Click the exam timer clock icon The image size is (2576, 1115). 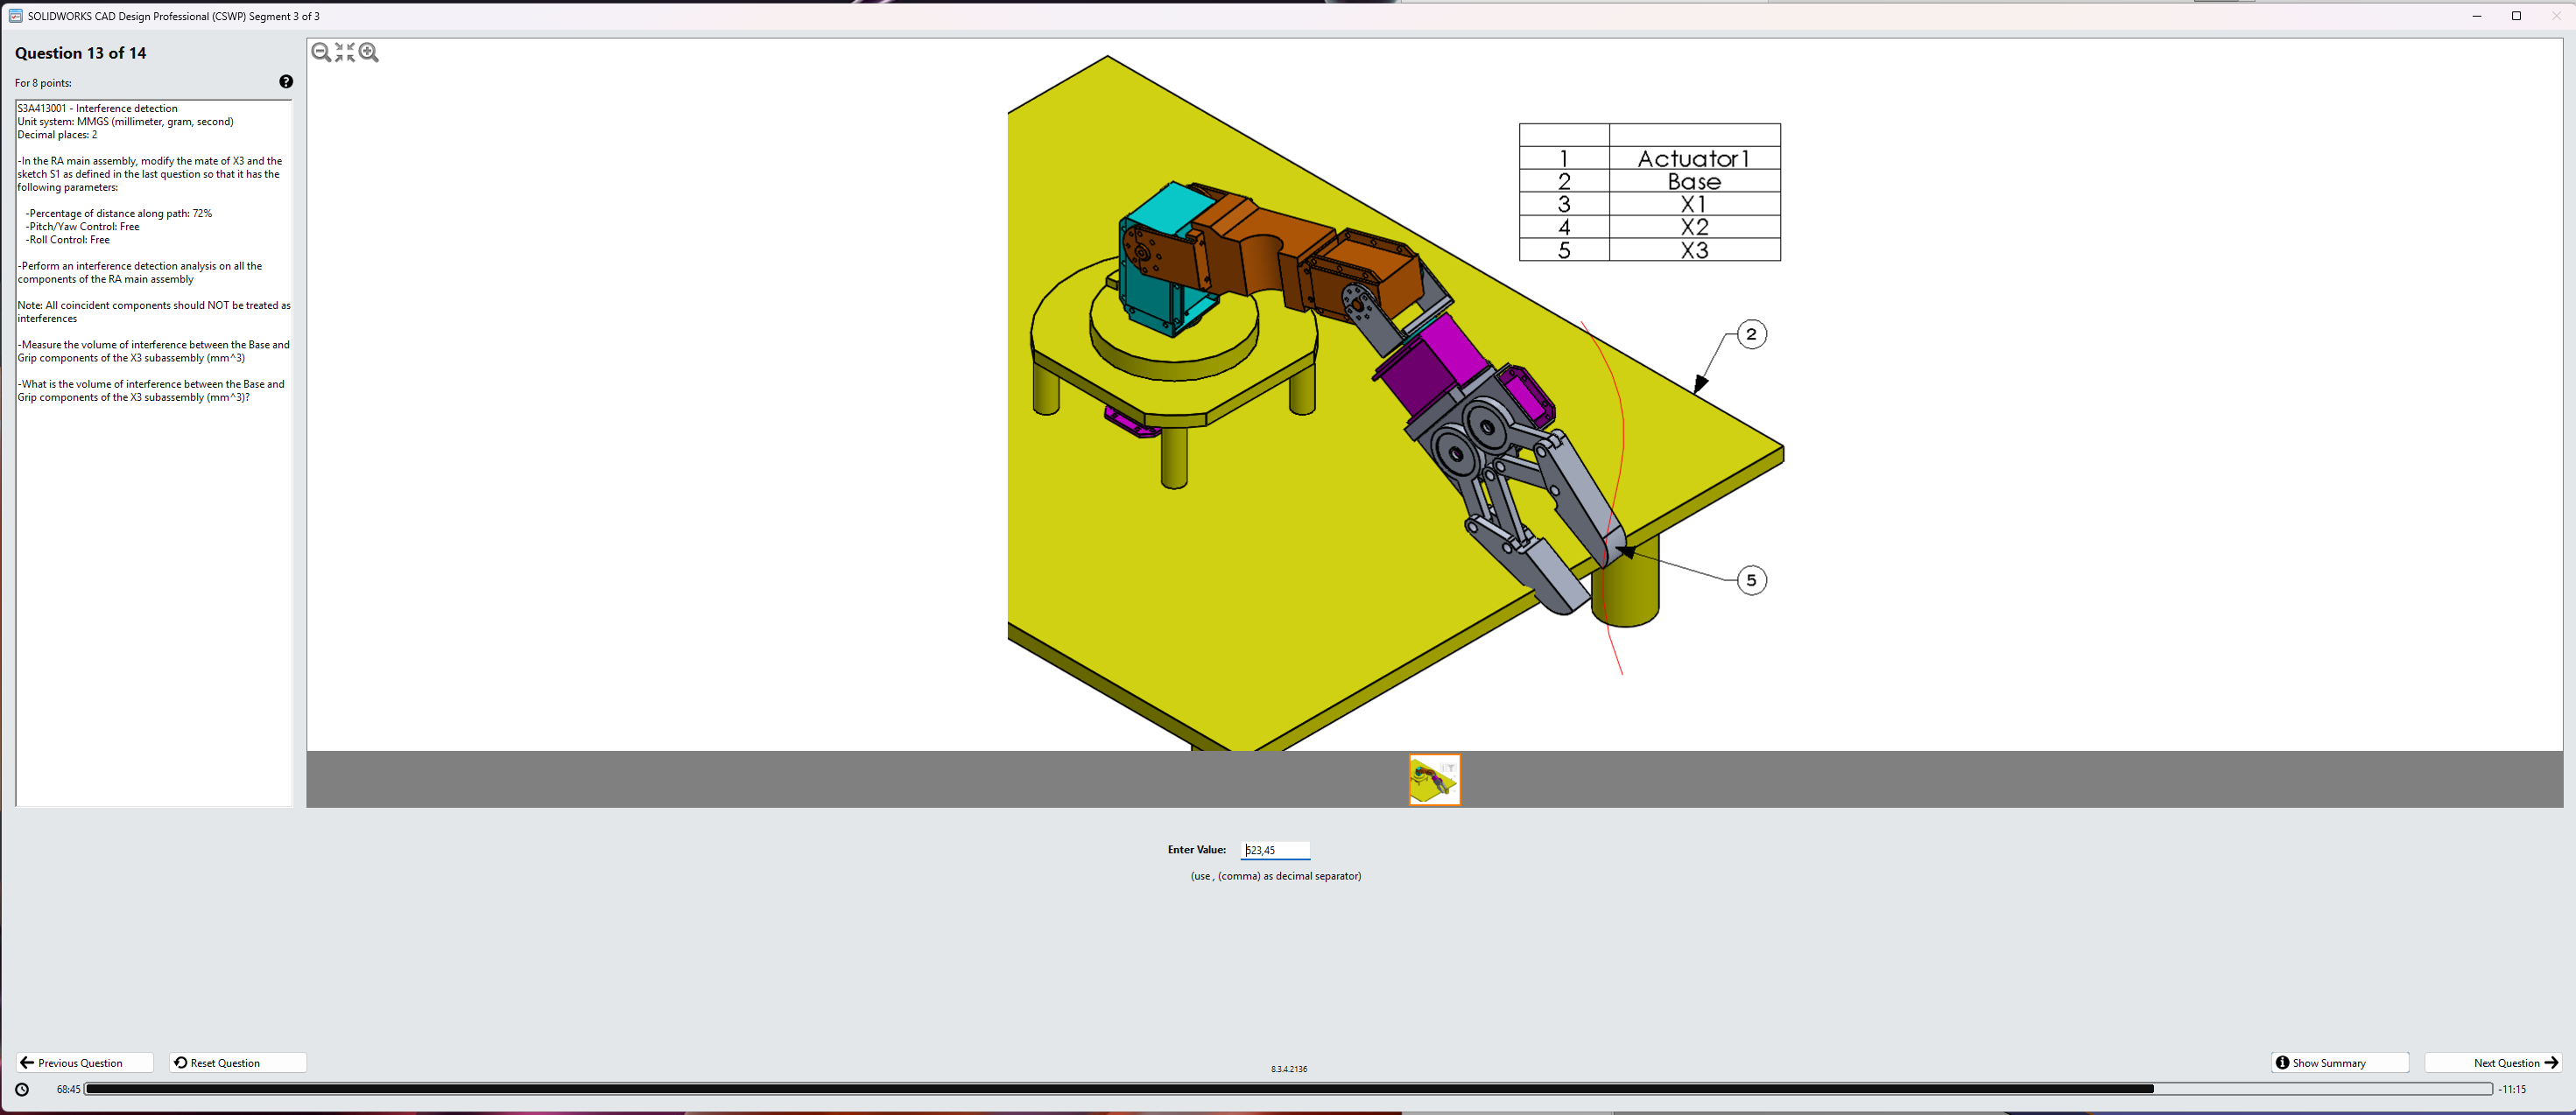(x=22, y=1089)
